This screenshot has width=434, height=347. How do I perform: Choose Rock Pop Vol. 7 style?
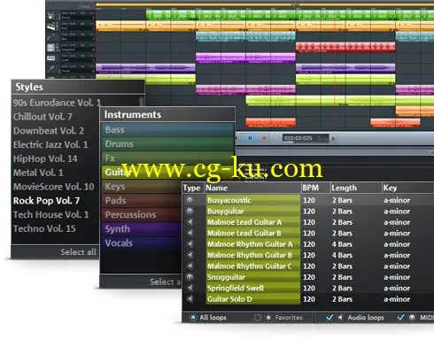click(x=46, y=201)
